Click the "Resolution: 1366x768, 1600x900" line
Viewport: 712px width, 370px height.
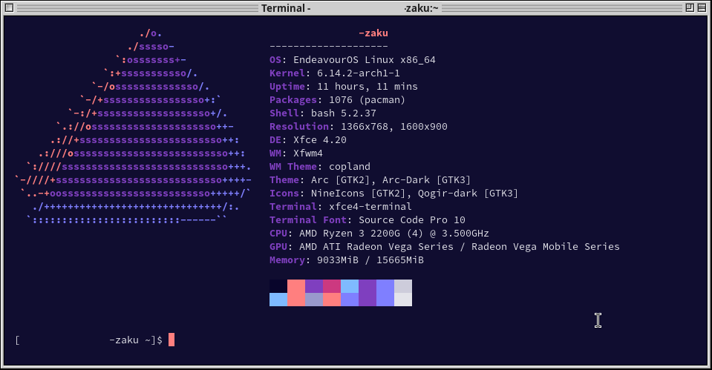tap(359, 127)
